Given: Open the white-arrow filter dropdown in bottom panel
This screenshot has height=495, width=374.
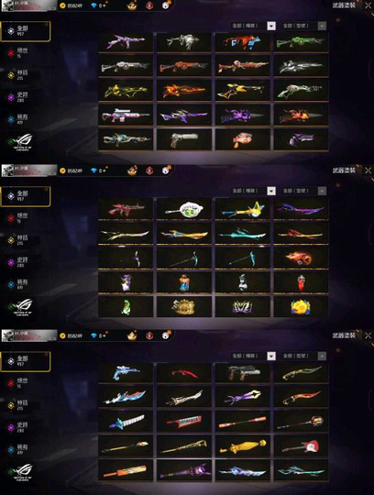Looking at the screenshot, I should point(253,356).
